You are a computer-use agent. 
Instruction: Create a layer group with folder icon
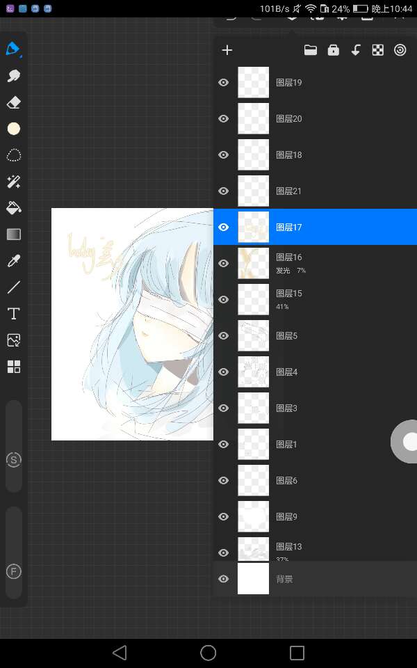point(311,50)
